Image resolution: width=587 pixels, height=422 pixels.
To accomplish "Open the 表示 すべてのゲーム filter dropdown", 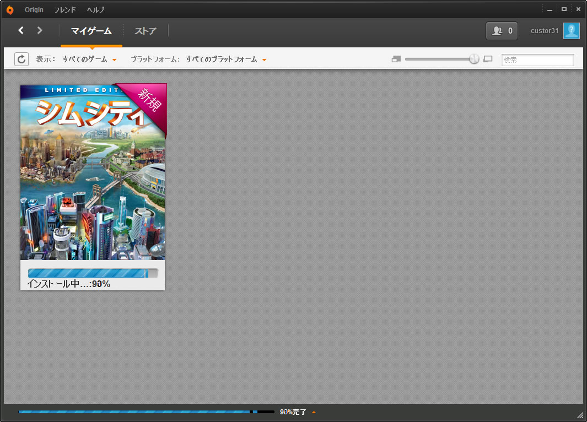I will (89, 59).
